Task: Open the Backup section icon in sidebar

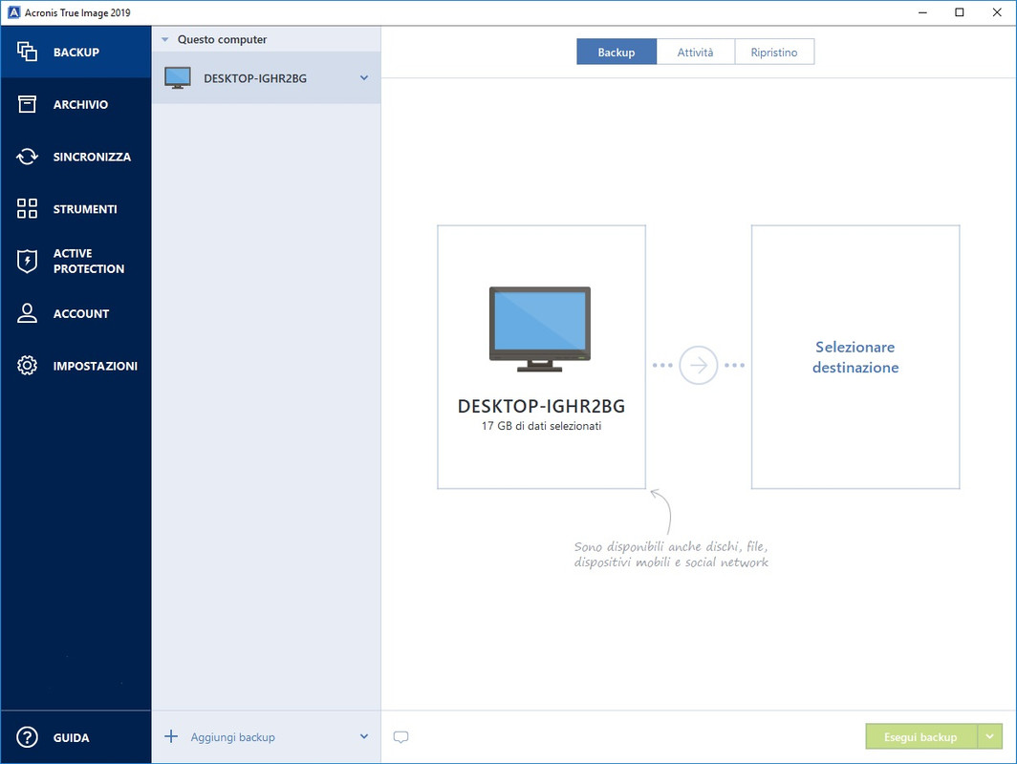Action: pyautogui.click(x=27, y=52)
